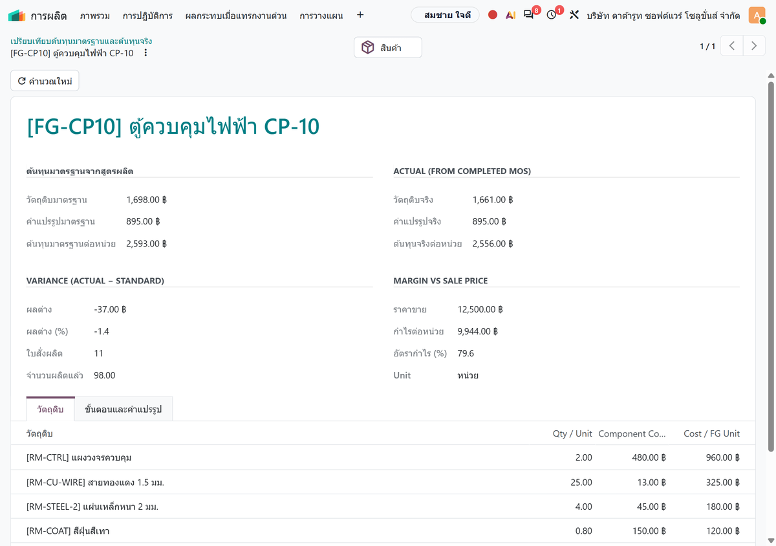Image resolution: width=776 pixels, height=546 pixels.
Task: Open the การวางแผน menu
Action: click(321, 15)
